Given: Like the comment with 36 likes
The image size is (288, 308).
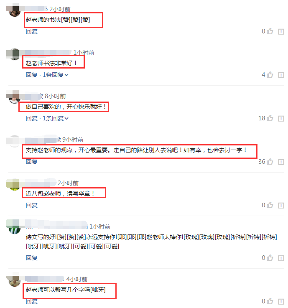Looking at the screenshot, I should click(270, 161).
